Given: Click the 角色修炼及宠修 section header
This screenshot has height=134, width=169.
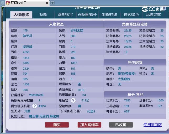Looking at the screenshot, I should point(135,24).
